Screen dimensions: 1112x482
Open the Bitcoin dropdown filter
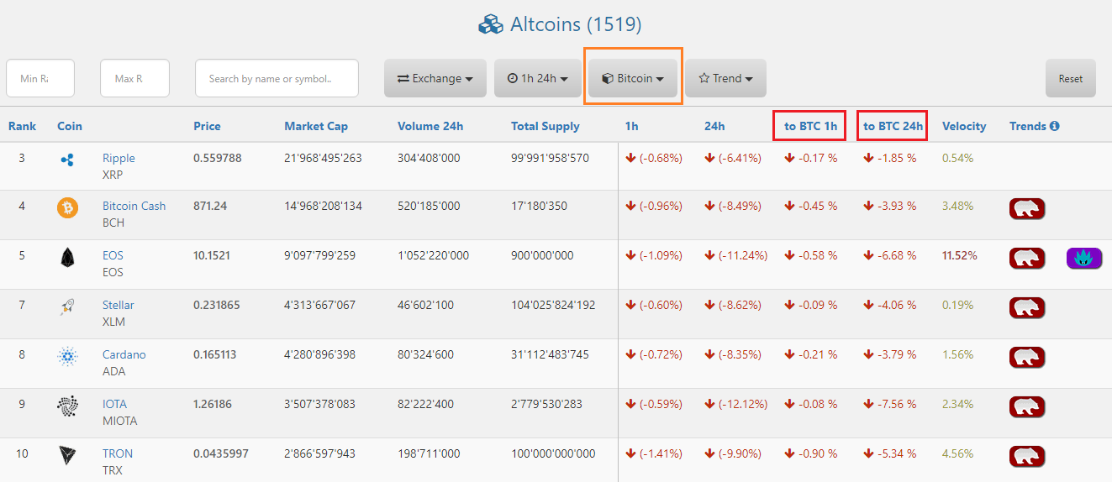[633, 78]
